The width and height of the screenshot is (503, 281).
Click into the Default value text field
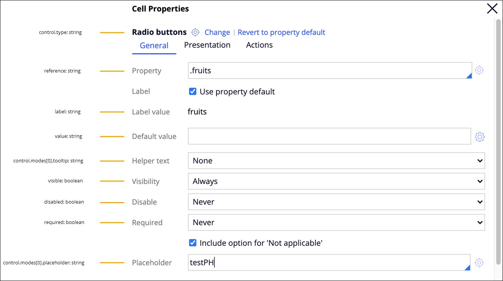[329, 136]
